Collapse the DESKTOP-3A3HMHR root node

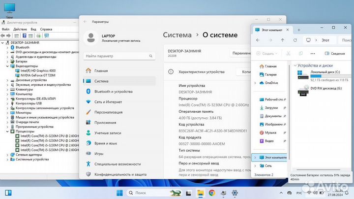pos(2,42)
